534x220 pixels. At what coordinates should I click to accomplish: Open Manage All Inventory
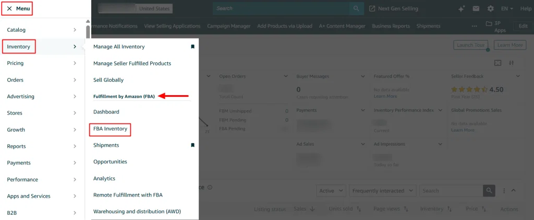[119, 46]
